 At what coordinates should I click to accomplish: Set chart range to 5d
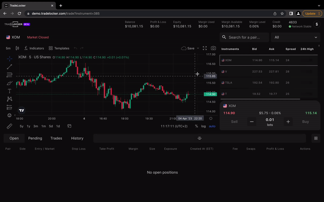[x=51, y=126]
